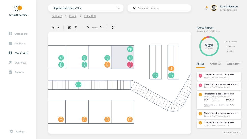Select the light sensor in the shaded room
Viewport: 247px width, 139px height.
click(130, 58)
